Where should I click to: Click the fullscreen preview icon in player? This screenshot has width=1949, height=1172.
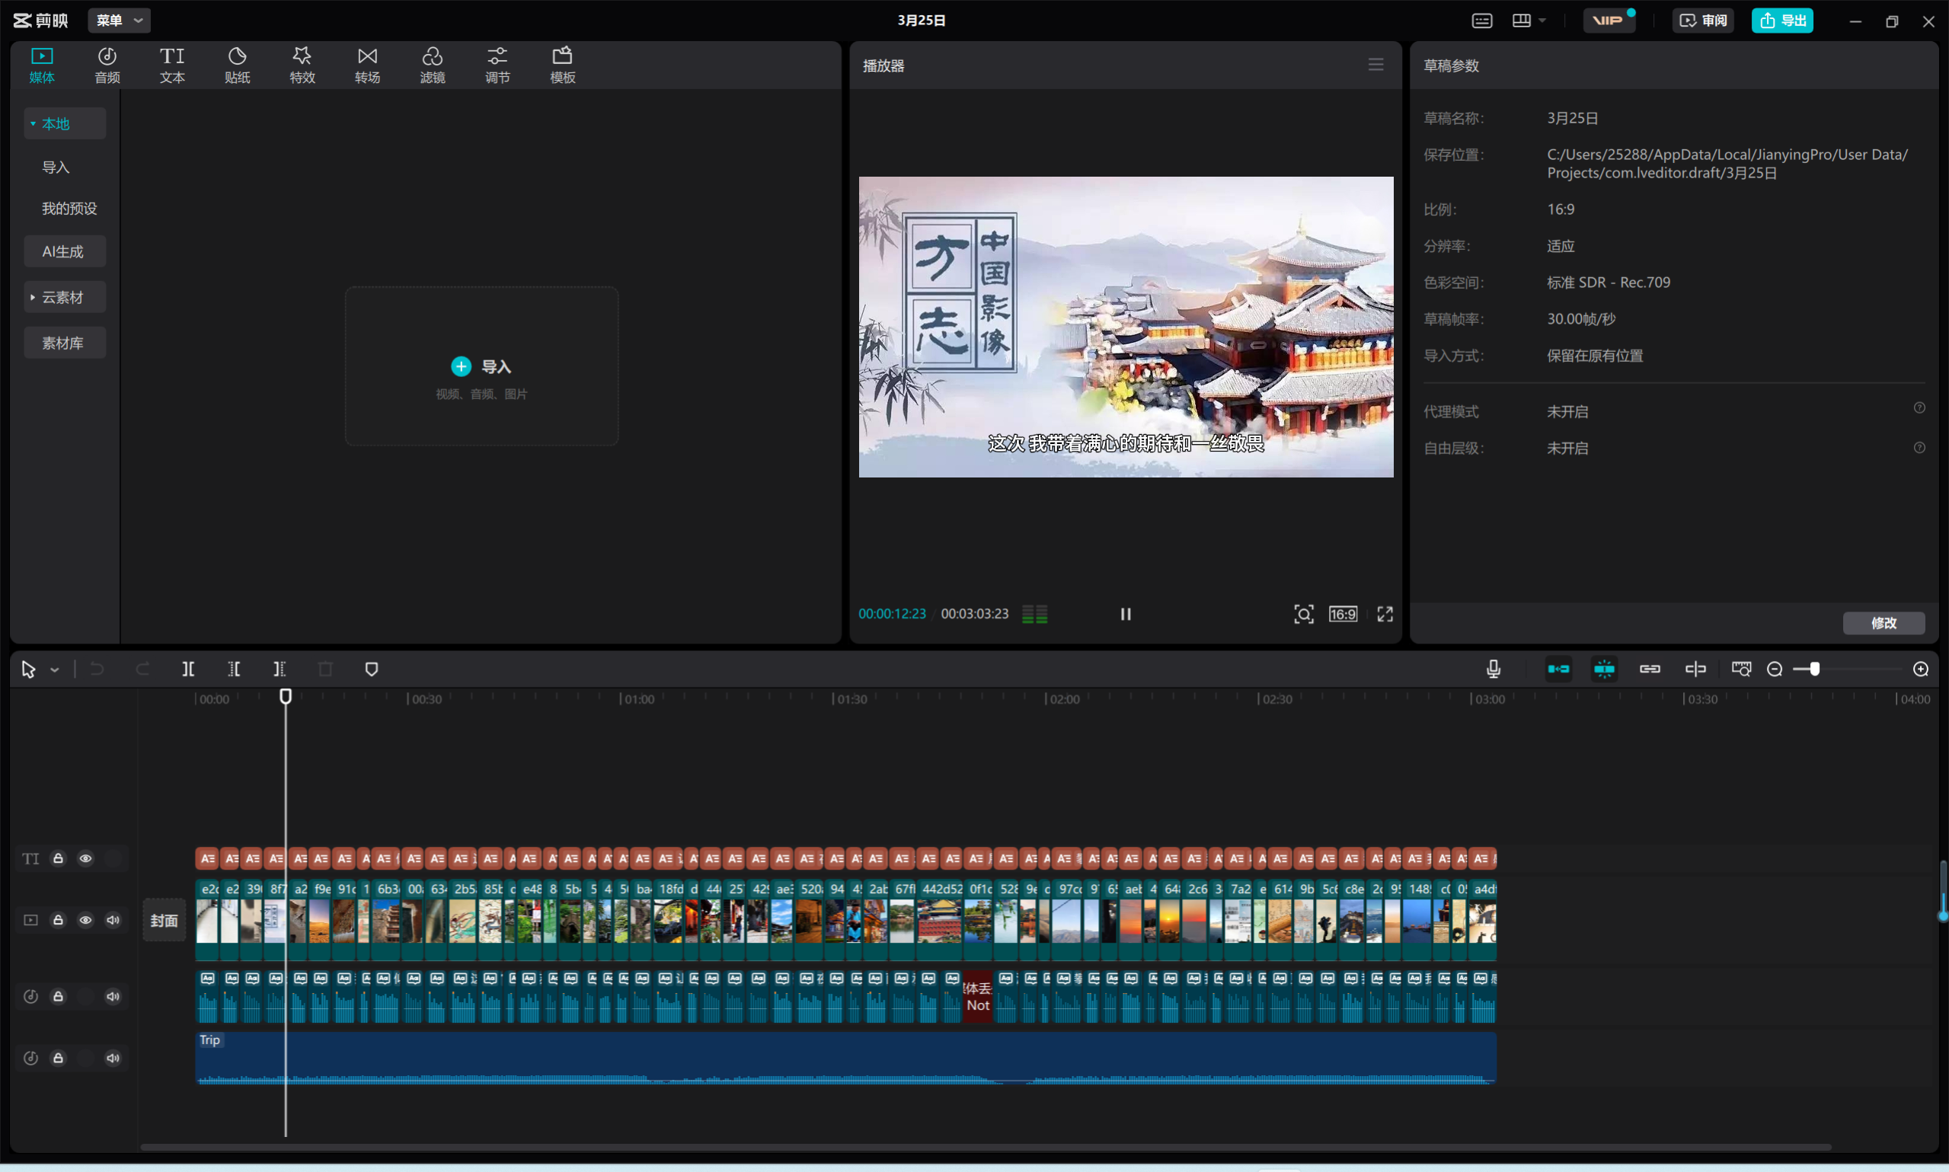tap(1385, 614)
